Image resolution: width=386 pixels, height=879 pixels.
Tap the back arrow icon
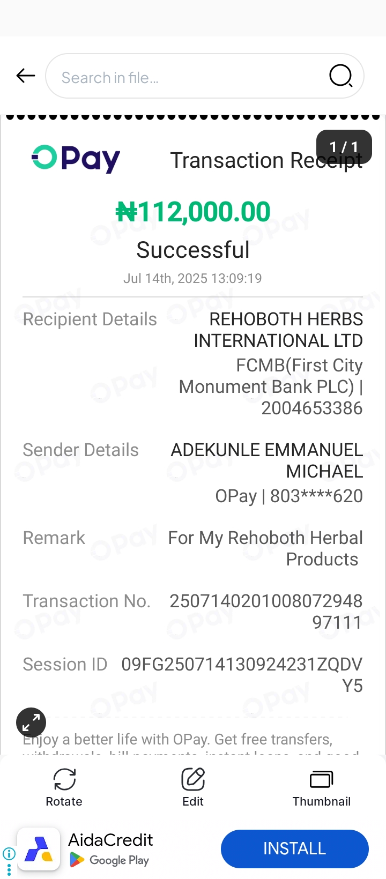click(26, 76)
